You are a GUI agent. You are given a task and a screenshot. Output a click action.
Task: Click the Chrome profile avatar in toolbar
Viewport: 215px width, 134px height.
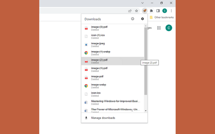[165, 11]
